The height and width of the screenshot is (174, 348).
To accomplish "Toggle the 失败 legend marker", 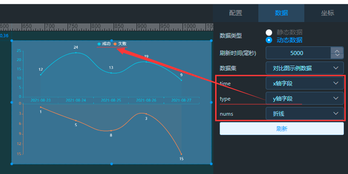I will [x=115, y=44].
